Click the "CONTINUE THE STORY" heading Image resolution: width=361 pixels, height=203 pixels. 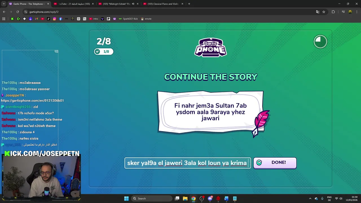pos(211,77)
